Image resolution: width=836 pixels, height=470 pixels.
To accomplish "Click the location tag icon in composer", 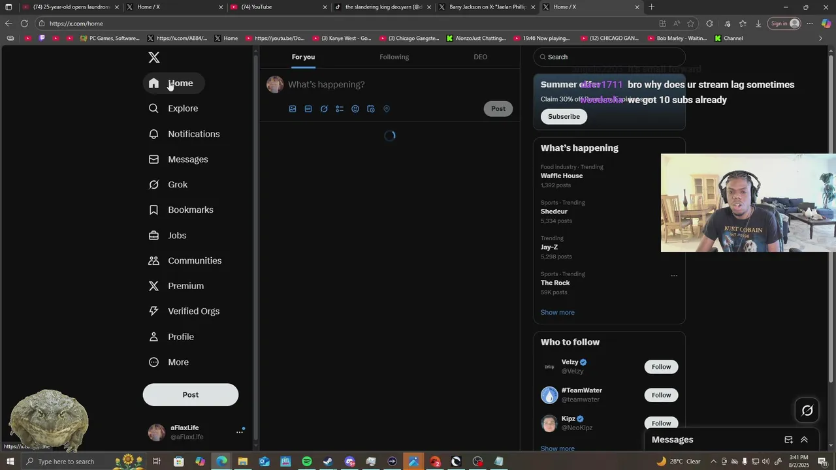I will tap(387, 109).
